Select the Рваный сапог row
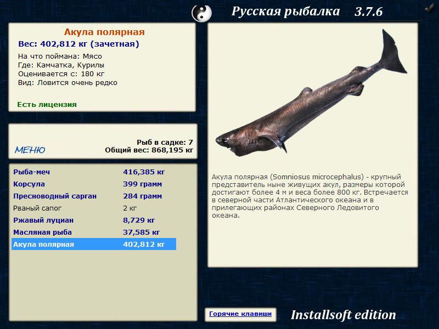The image size is (439, 329). tap(94, 208)
